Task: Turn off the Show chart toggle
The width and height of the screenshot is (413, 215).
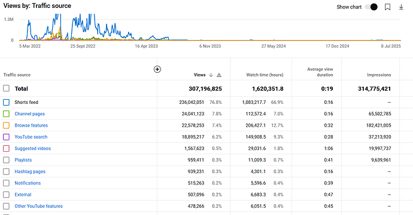Action: coord(371,7)
